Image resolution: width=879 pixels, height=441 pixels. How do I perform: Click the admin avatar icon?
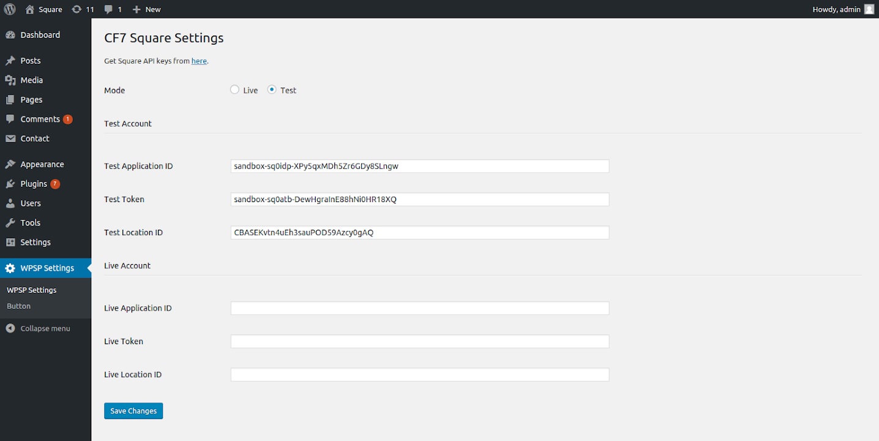[x=869, y=9]
